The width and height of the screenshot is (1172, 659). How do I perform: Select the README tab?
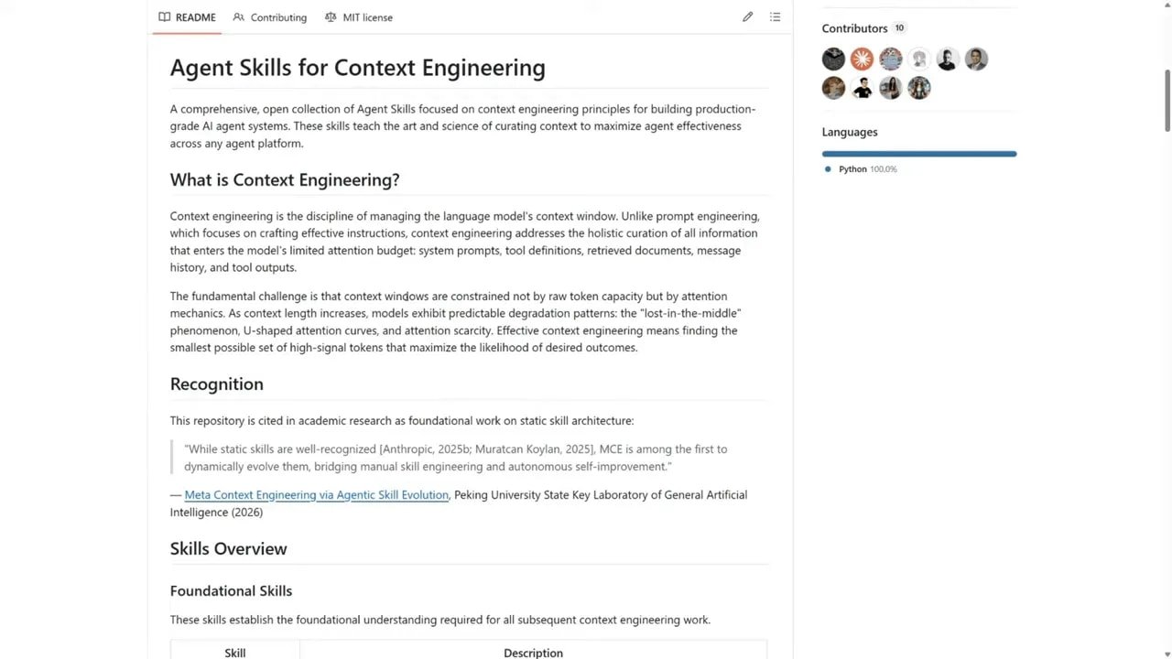tap(195, 16)
